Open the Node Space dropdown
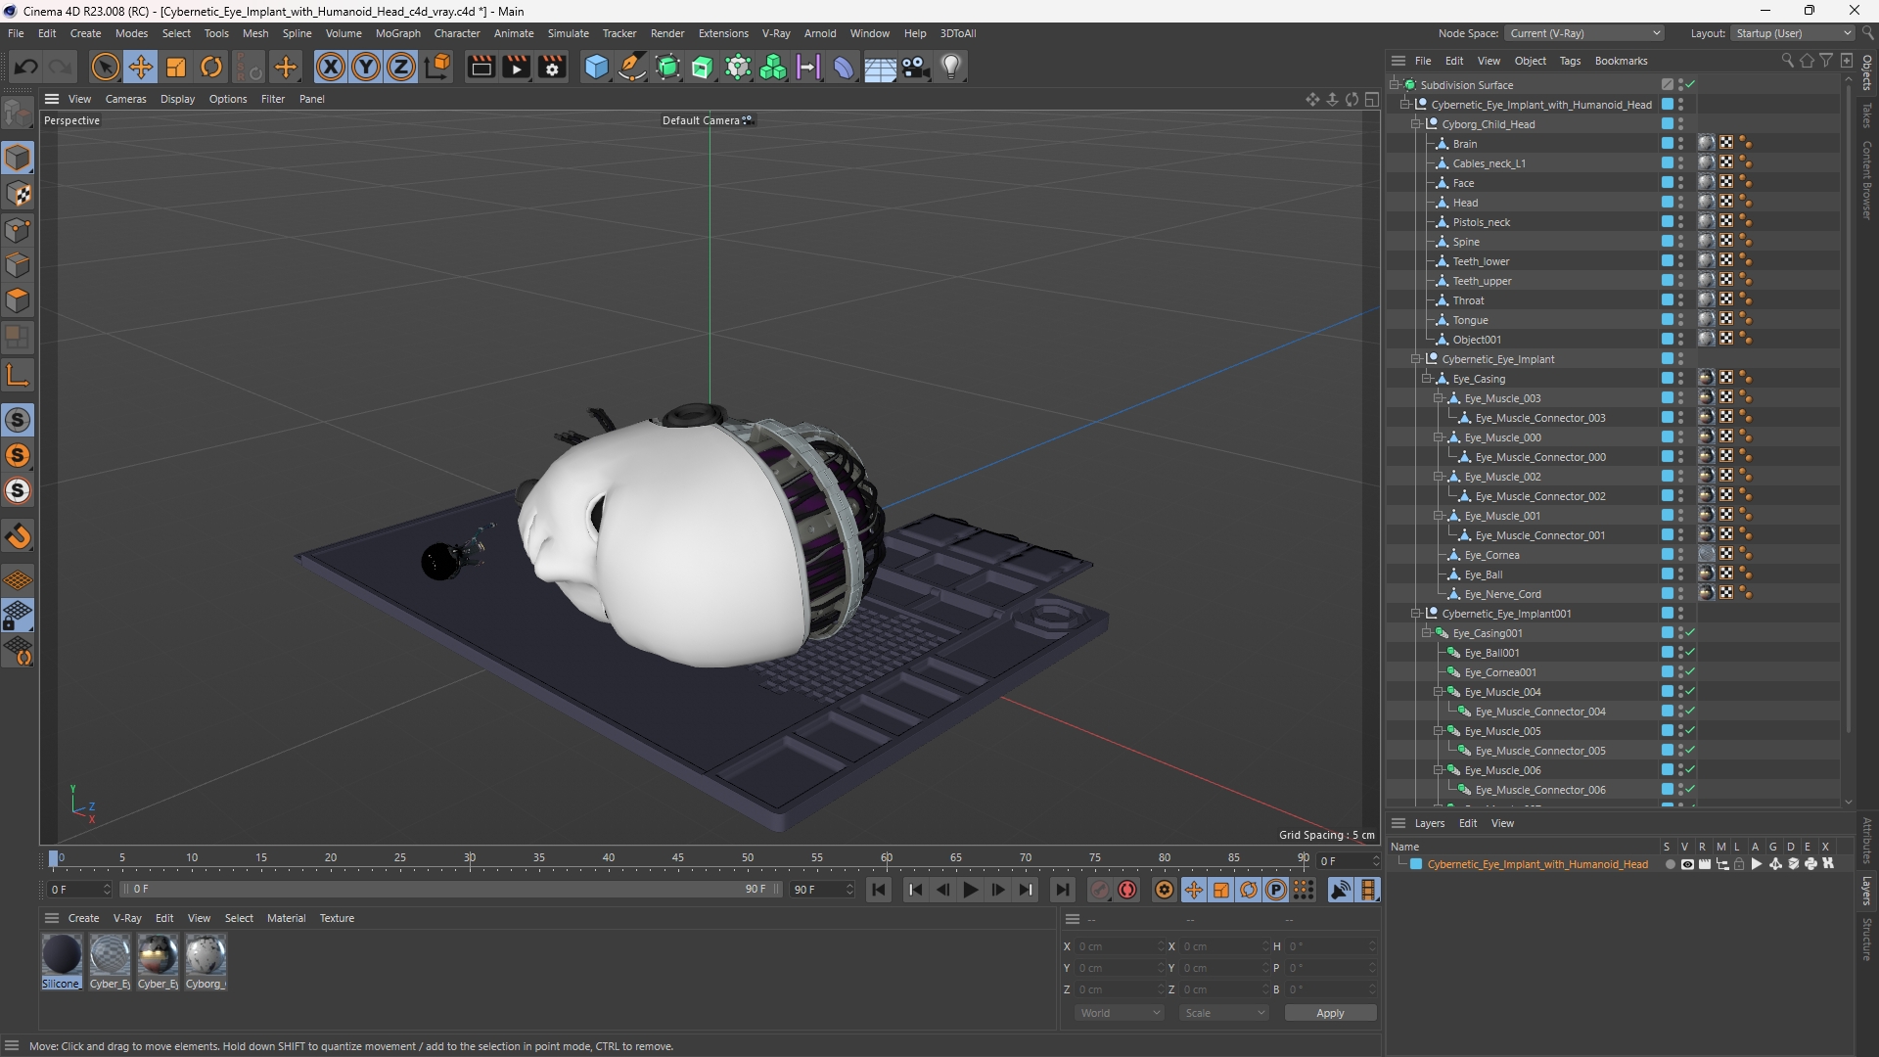 coord(1584,33)
